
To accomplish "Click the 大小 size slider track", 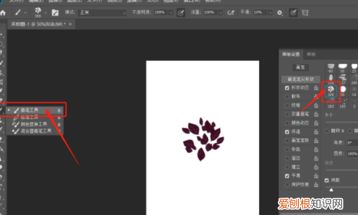I will click(341, 122).
